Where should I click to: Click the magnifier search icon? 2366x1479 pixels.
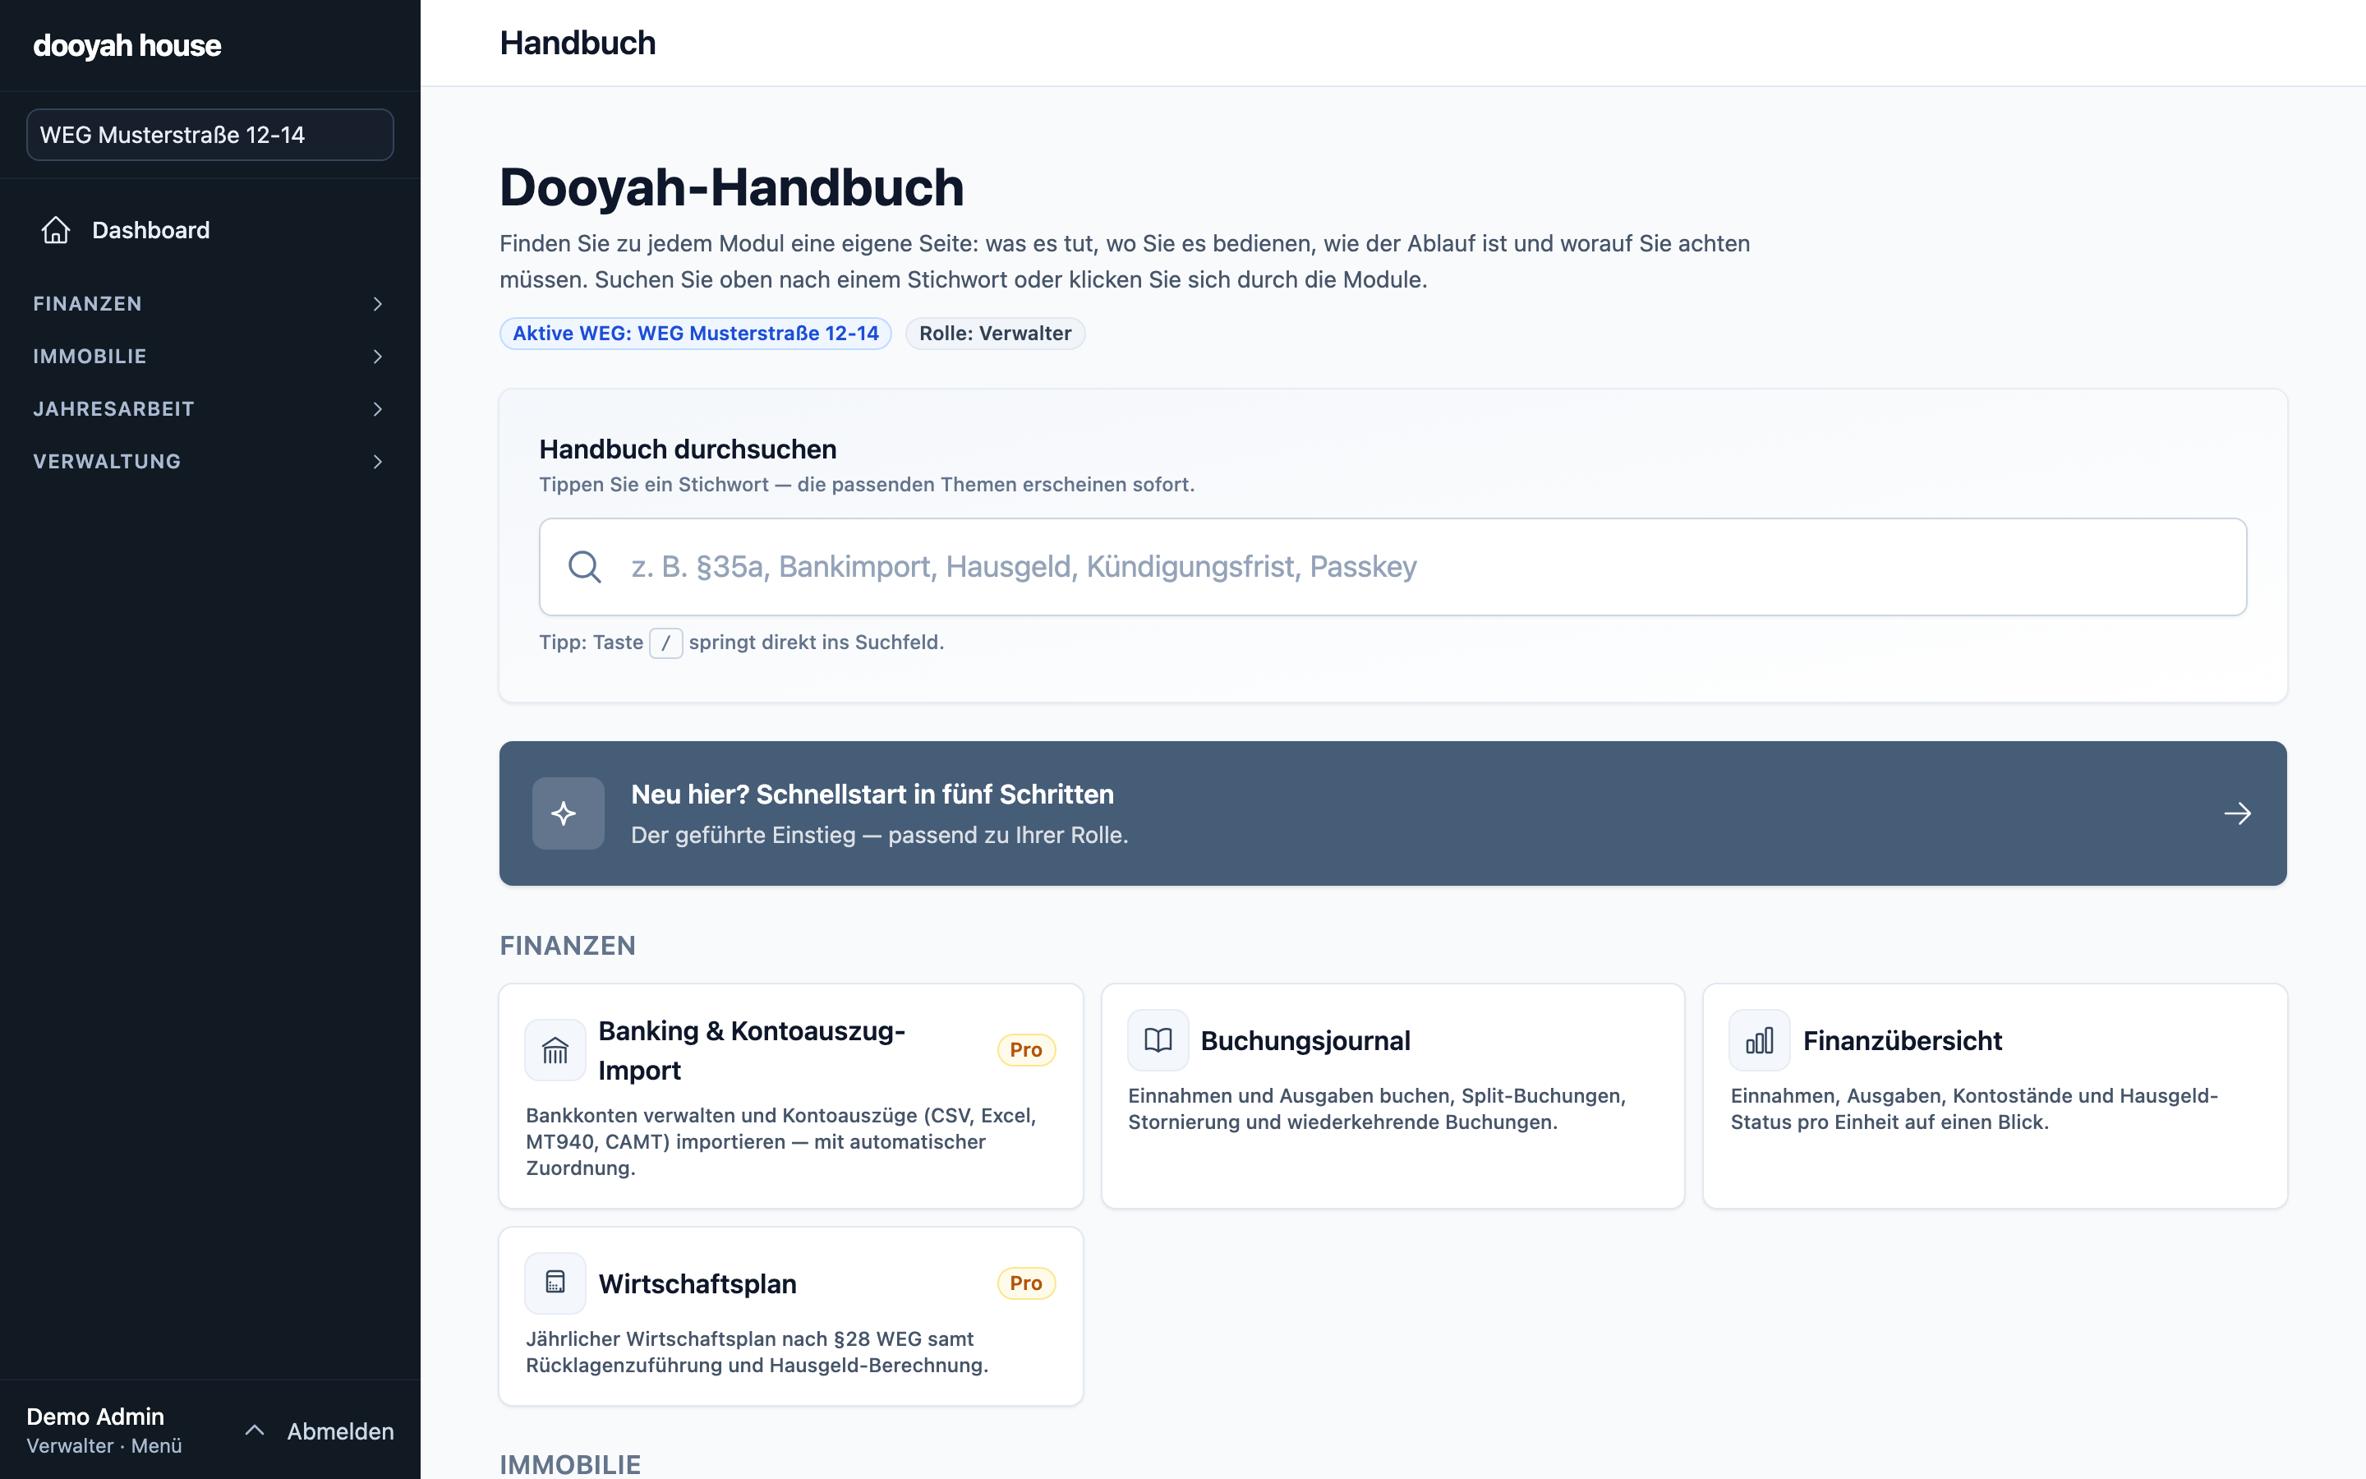[585, 566]
